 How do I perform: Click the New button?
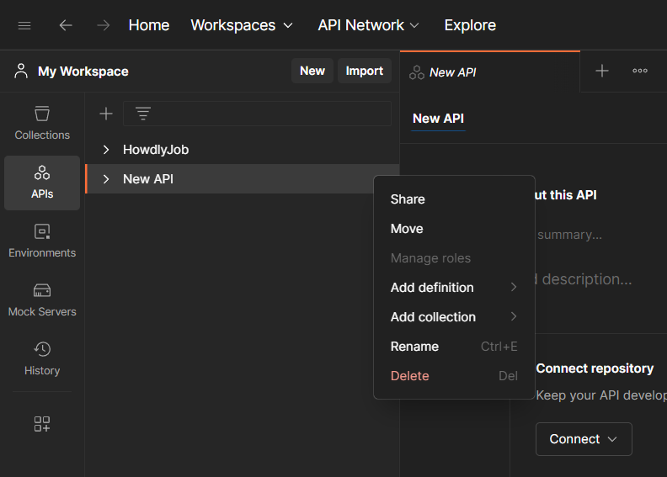(312, 71)
